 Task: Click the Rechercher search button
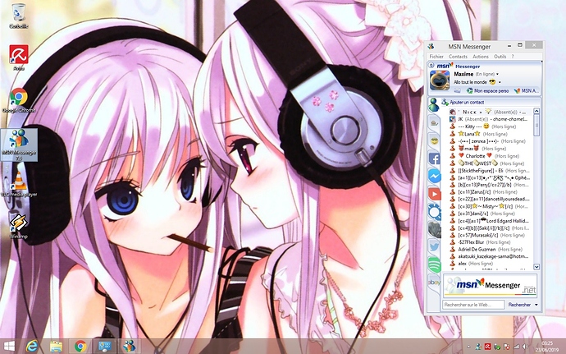click(519, 305)
